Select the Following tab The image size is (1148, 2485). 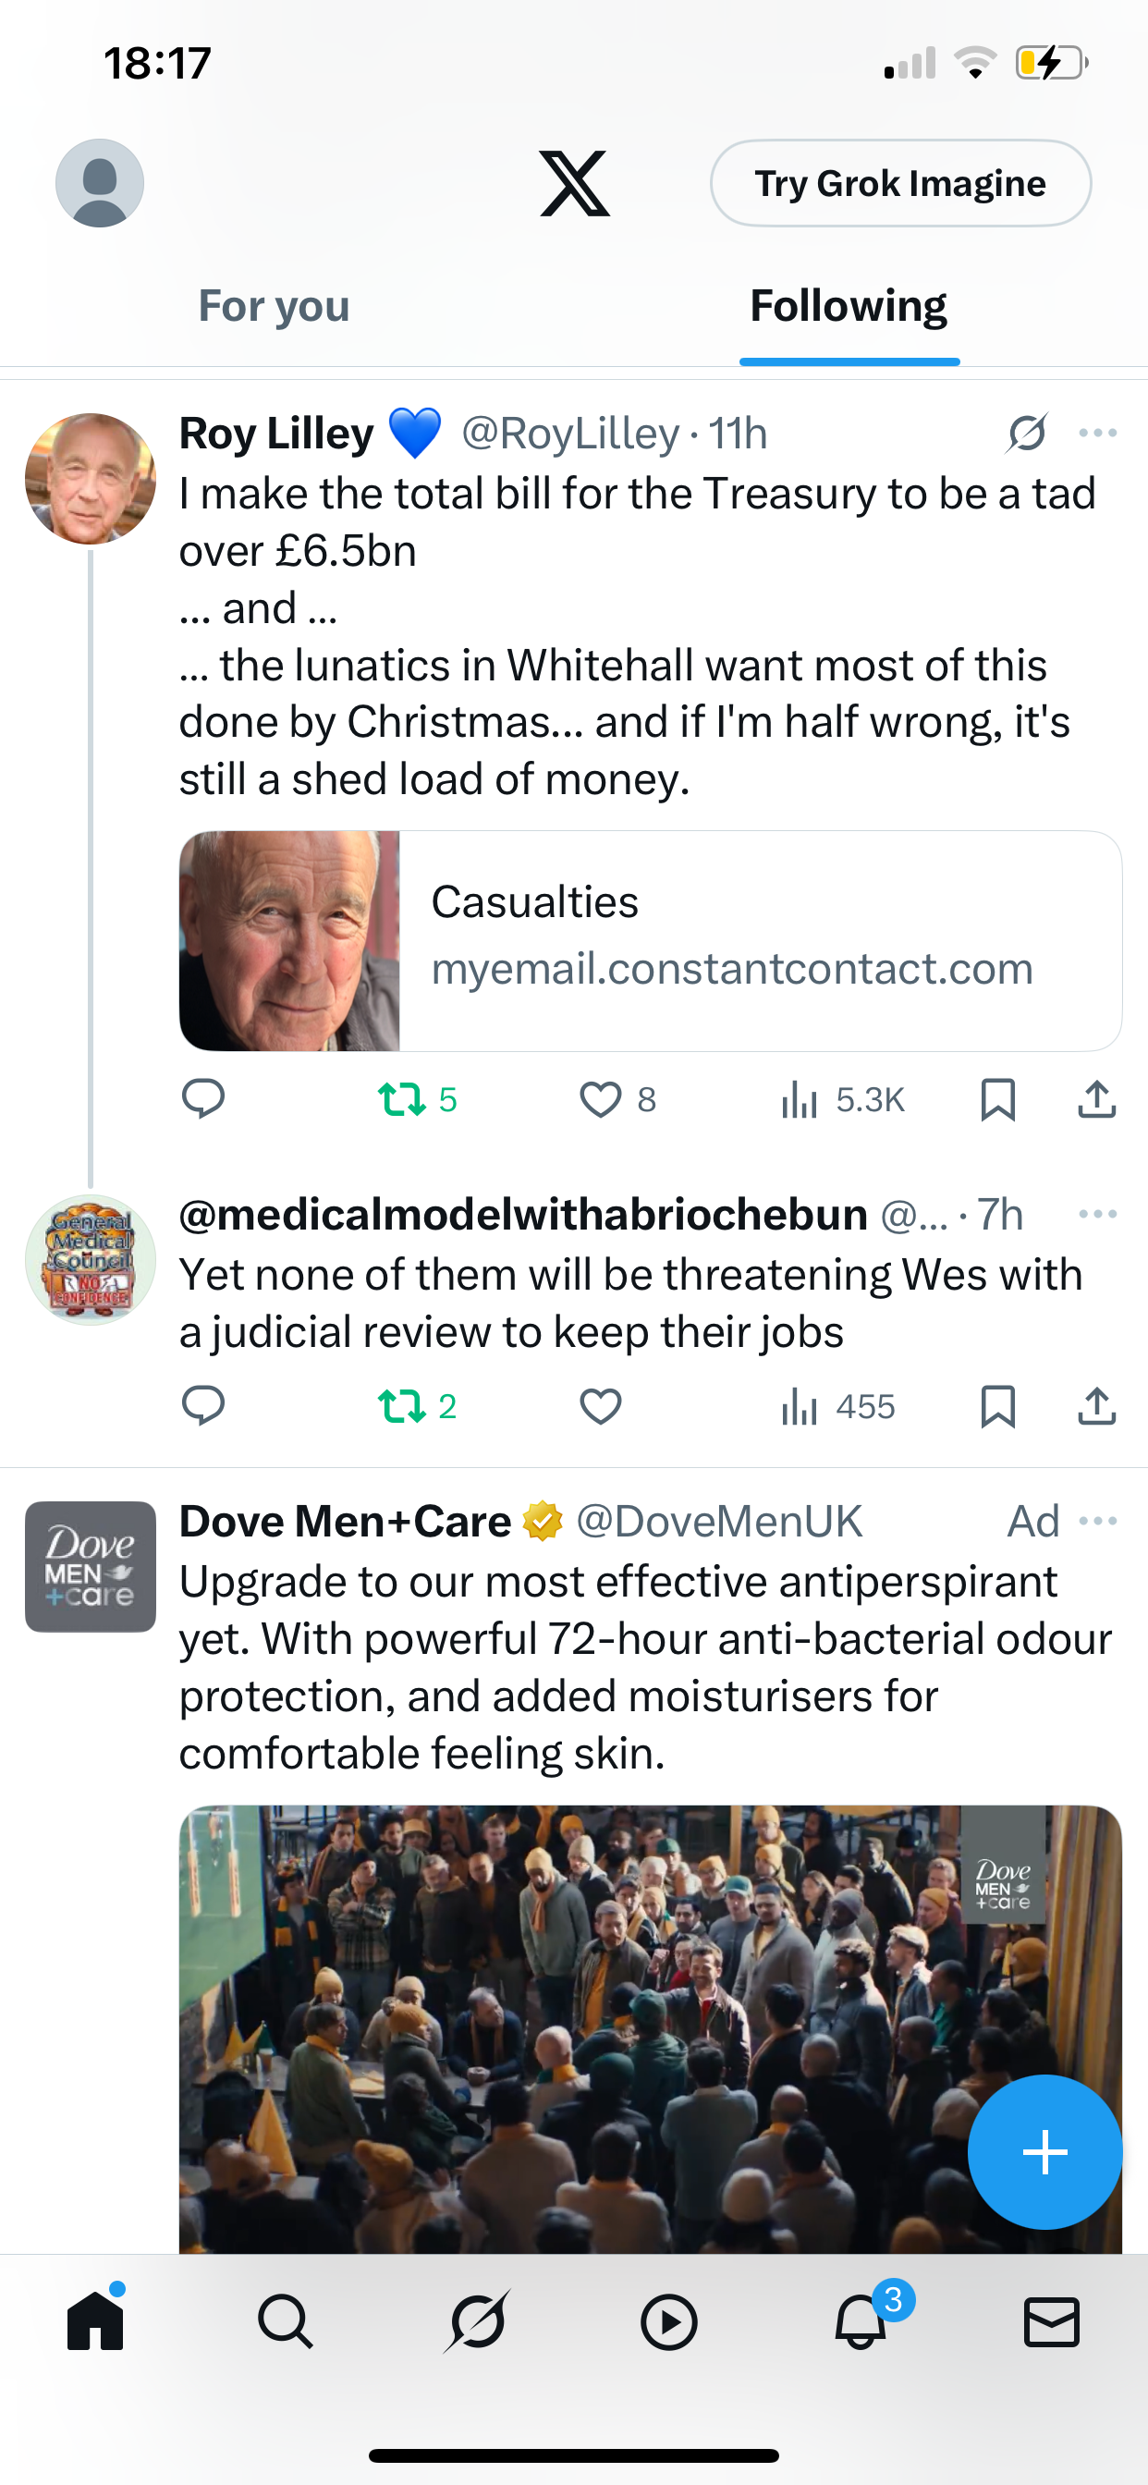(848, 306)
